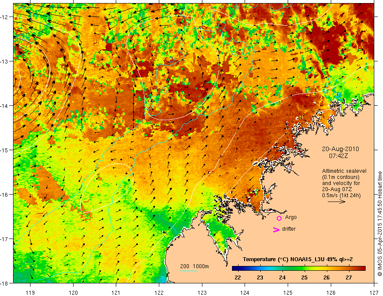Click the longitude axis label "125"
383x296 pixels.
[x=288, y=293]
